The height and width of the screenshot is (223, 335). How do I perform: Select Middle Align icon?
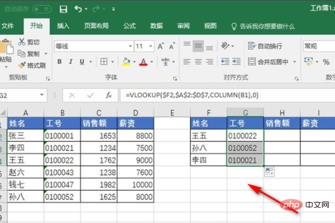[x=198, y=46]
